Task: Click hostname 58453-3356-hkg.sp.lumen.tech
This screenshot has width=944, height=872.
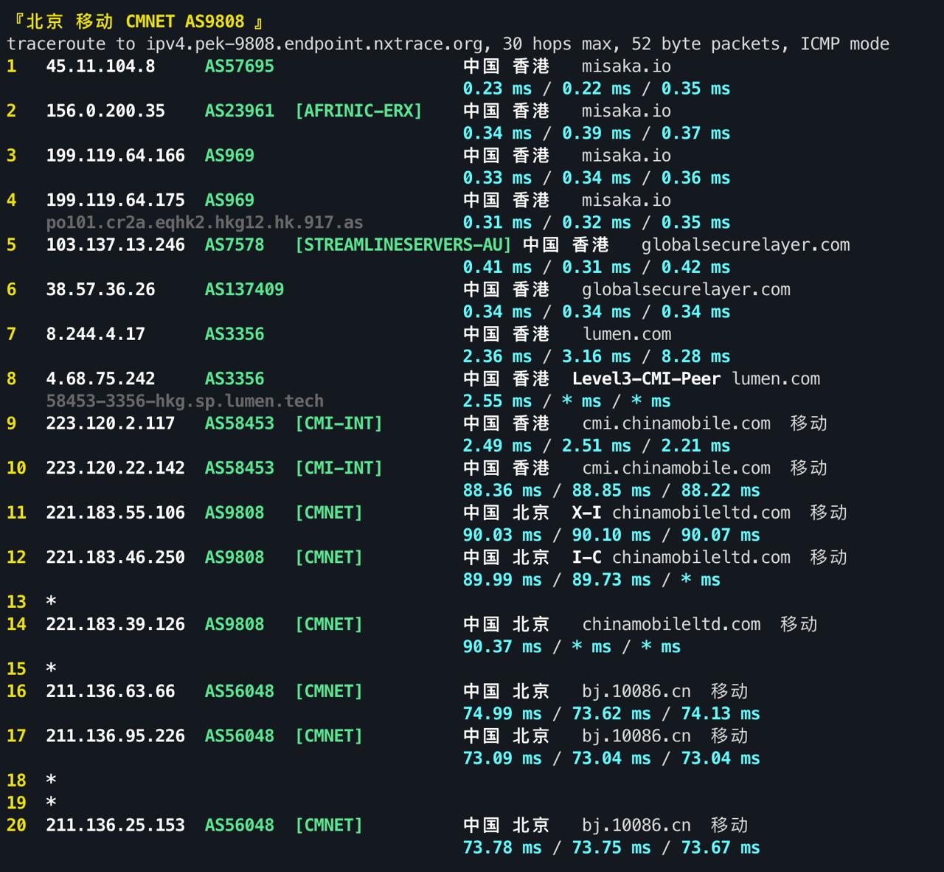Action: pyautogui.click(x=185, y=401)
